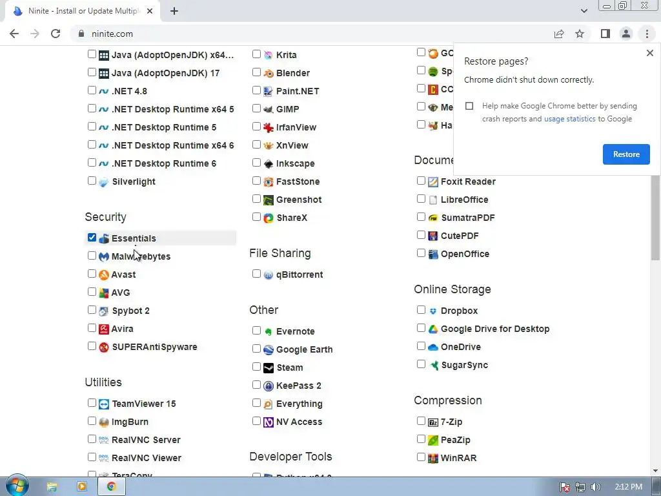Click the Blender logo icon
The image size is (661, 496).
point(269,74)
